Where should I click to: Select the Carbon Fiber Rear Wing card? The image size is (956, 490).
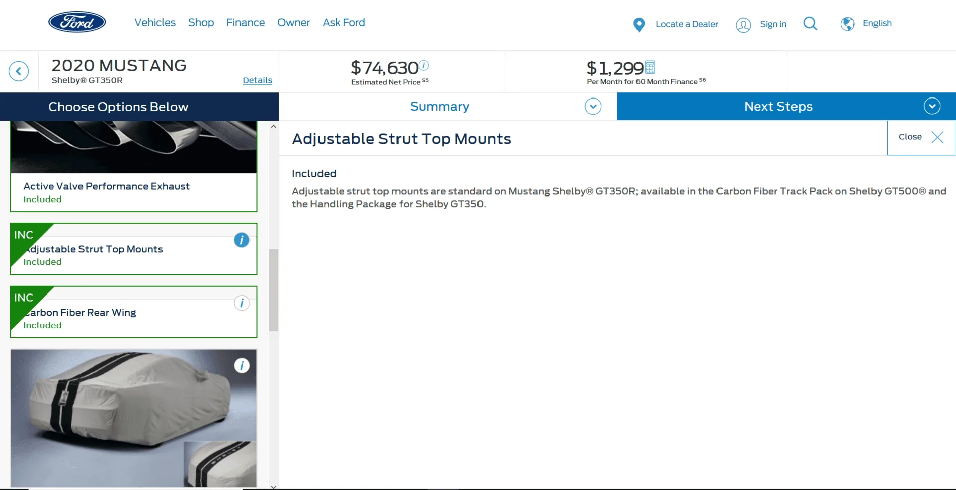click(x=134, y=312)
